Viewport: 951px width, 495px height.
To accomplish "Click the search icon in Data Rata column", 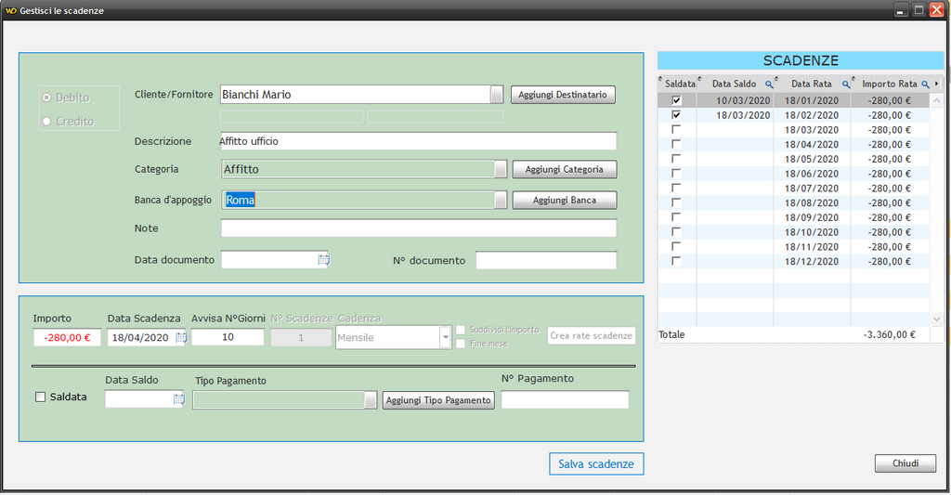I will [845, 84].
